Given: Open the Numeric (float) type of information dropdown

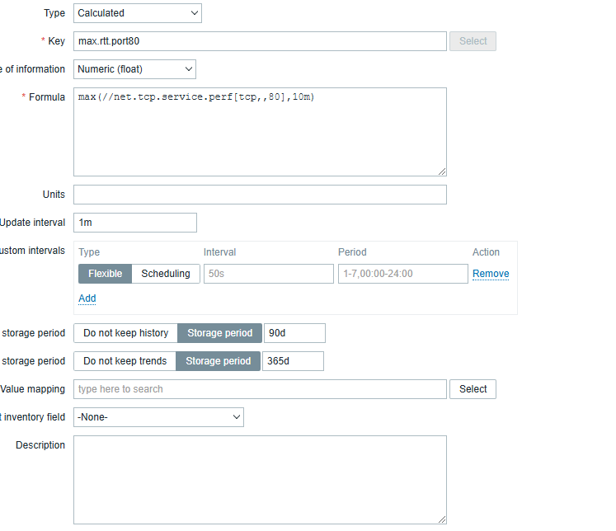Looking at the screenshot, I should [x=134, y=69].
